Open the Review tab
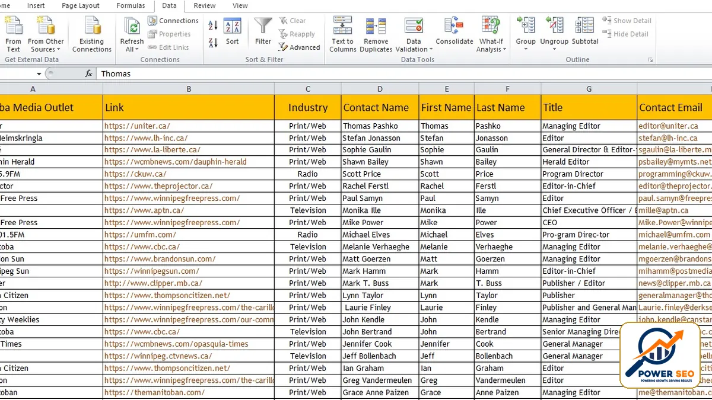Viewport: 712px width, 400px height. point(205,5)
